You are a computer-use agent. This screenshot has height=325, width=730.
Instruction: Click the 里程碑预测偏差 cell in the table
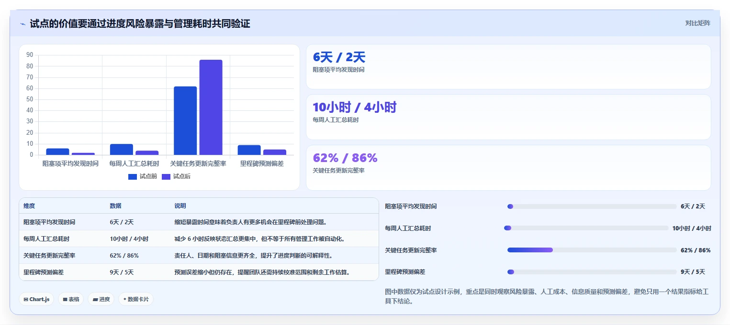pyautogui.click(x=43, y=272)
